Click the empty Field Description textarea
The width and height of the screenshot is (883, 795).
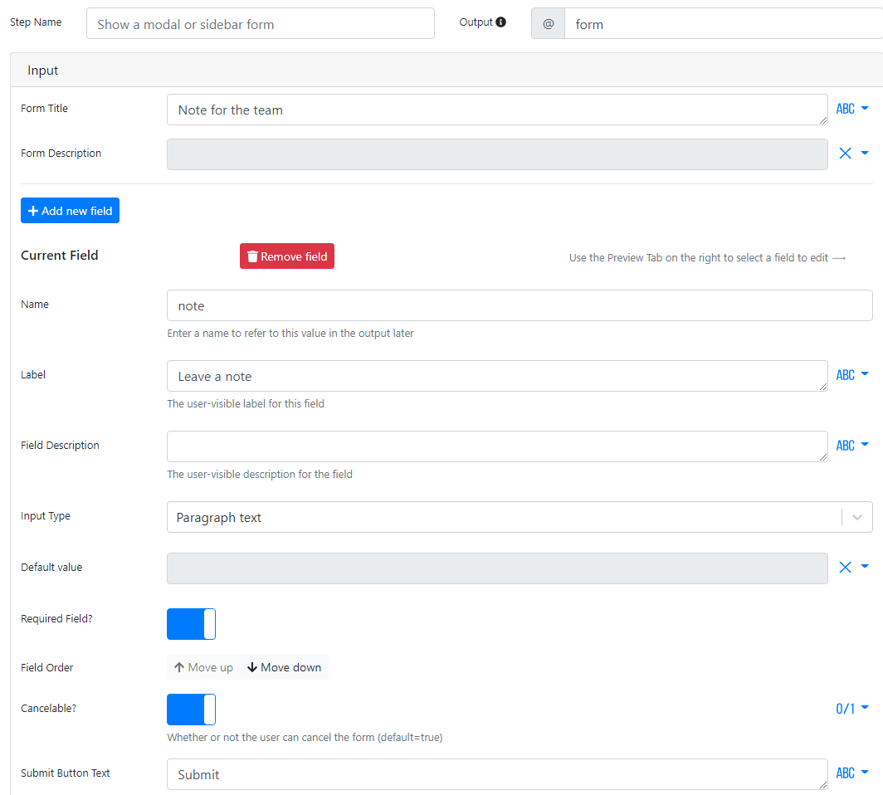[497, 446]
